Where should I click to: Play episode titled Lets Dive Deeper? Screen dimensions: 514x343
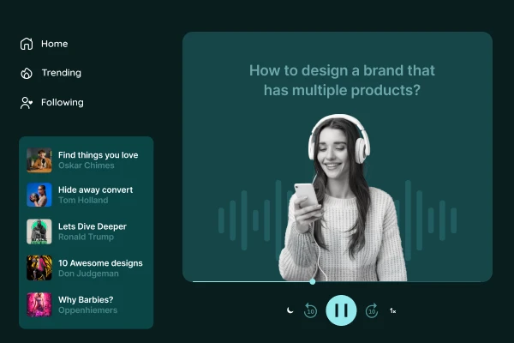[93, 226]
